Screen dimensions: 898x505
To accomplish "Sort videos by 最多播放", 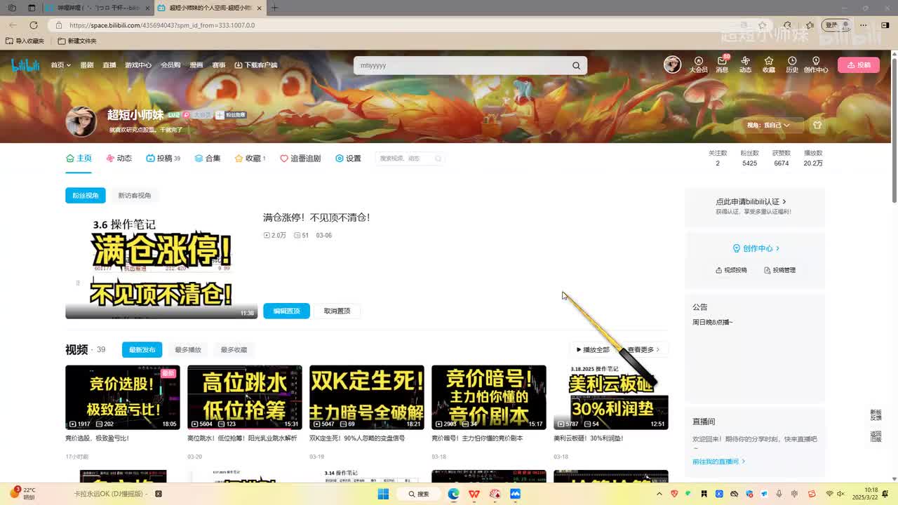I will tap(188, 349).
